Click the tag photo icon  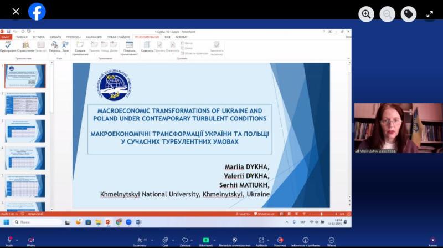(x=409, y=14)
